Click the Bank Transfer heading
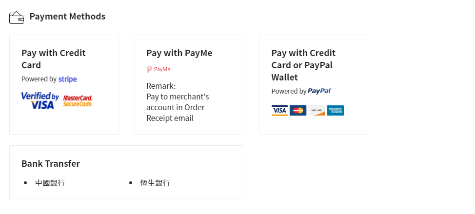 click(x=51, y=163)
